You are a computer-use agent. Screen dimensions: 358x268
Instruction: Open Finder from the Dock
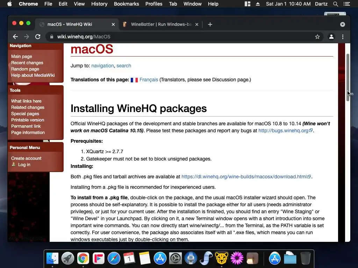[x=52, y=259]
